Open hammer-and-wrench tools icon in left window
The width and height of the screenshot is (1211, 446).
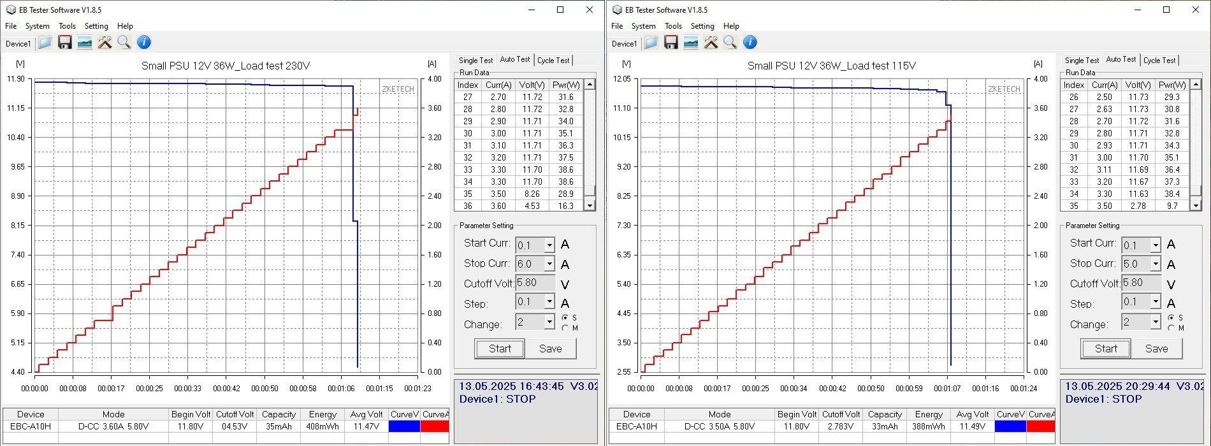coord(105,43)
